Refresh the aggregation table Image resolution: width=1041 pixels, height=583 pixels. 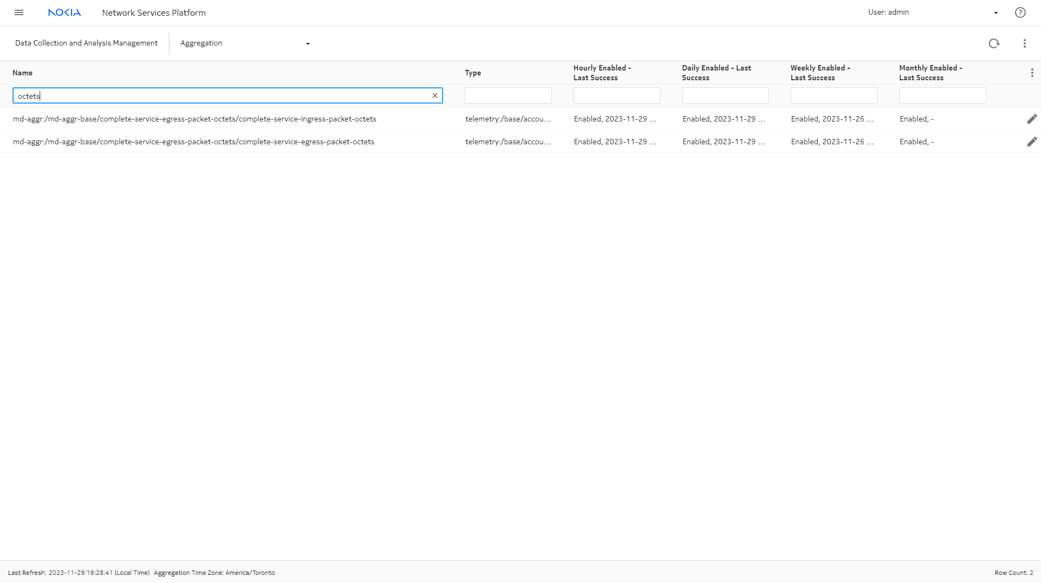click(994, 43)
